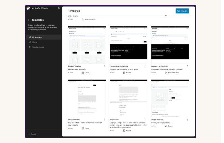Go back using Templates chevron arrow
The width and height of the screenshot is (224, 143).
28,20
